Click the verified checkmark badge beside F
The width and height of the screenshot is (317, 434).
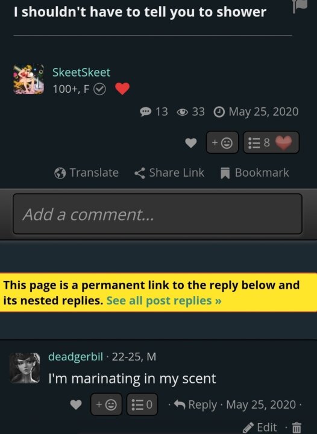click(99, 89)
